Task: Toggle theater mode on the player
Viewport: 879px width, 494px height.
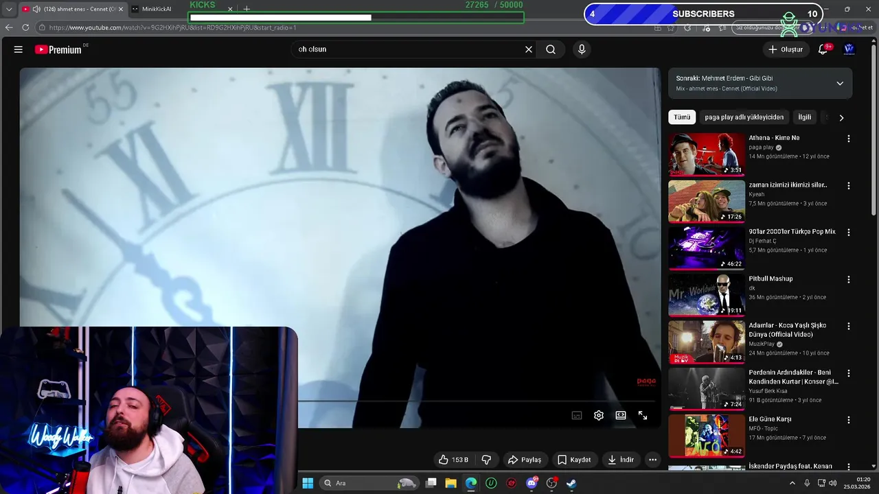Action: pos(621,415)
